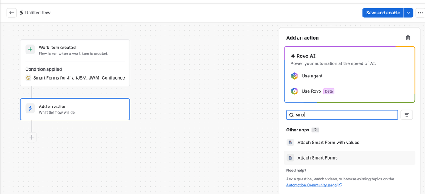
Task: Click the Need help? heading
Action: [x=296, y=171]
